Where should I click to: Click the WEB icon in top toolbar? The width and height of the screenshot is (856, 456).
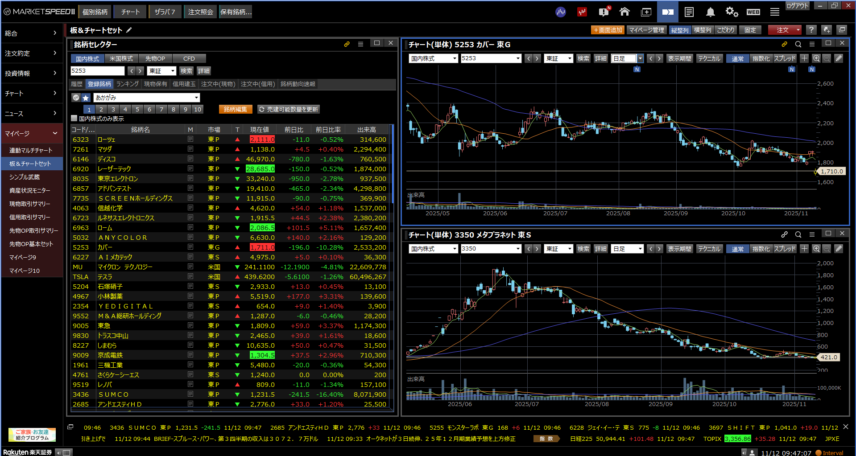[753, 12]
